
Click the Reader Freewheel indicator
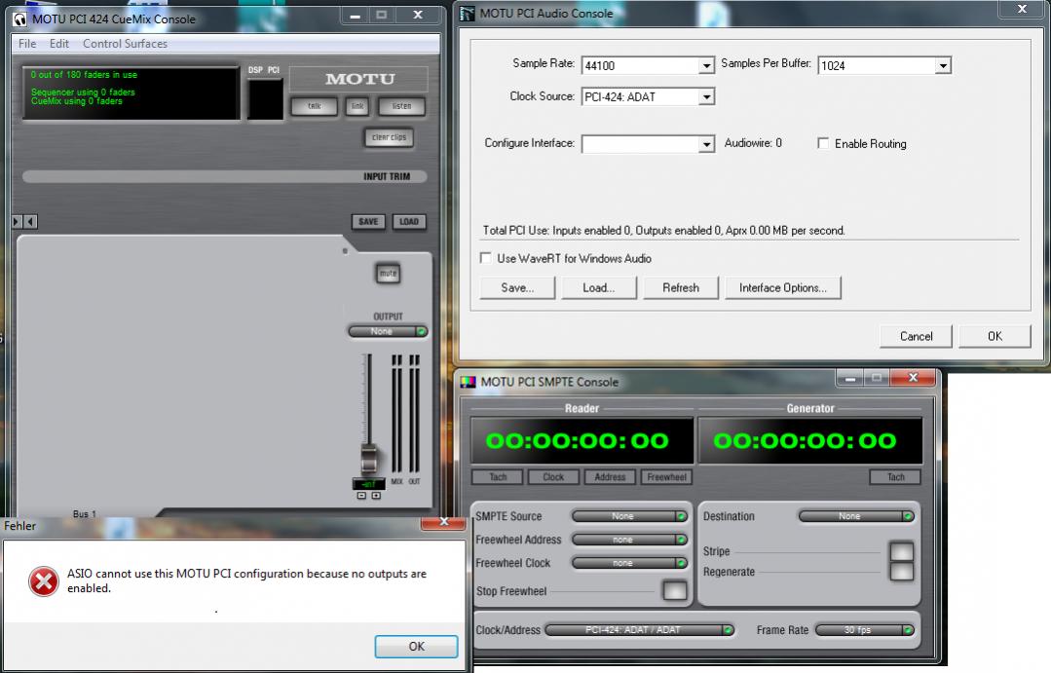point(666,476)
